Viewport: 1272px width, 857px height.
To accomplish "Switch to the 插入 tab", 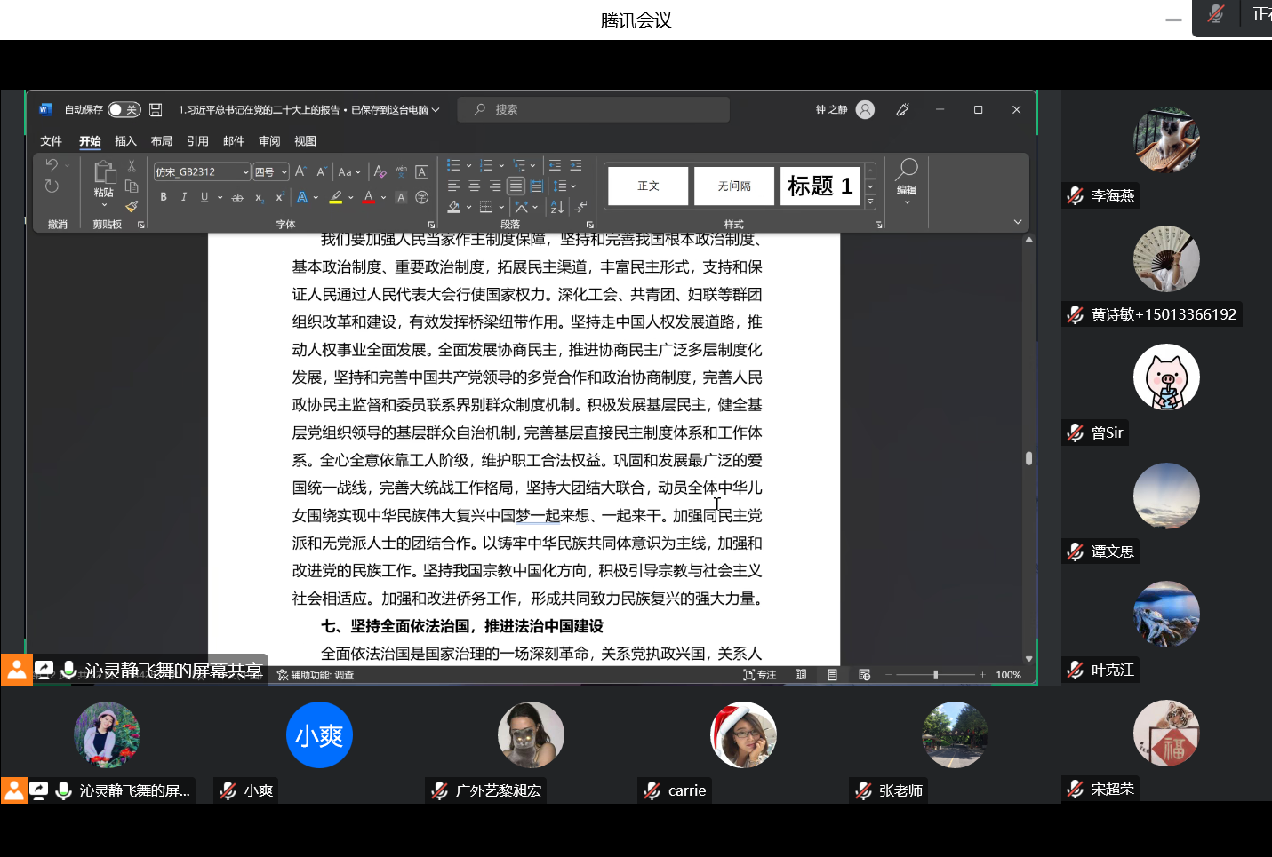I will [125, 141].
